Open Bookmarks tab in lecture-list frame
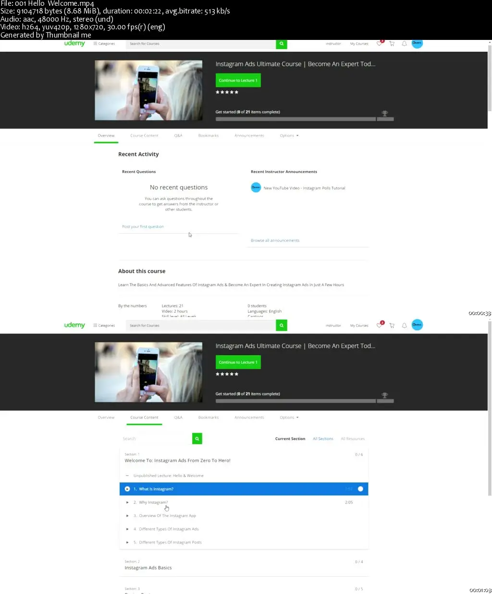The image size is (492, 594). (x=209, y=417)
